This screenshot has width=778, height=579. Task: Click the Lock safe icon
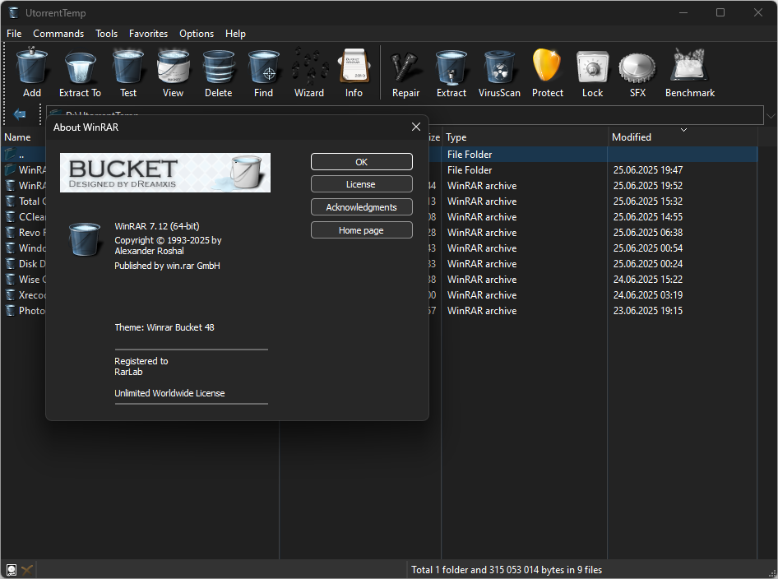(x=592, y=66)
